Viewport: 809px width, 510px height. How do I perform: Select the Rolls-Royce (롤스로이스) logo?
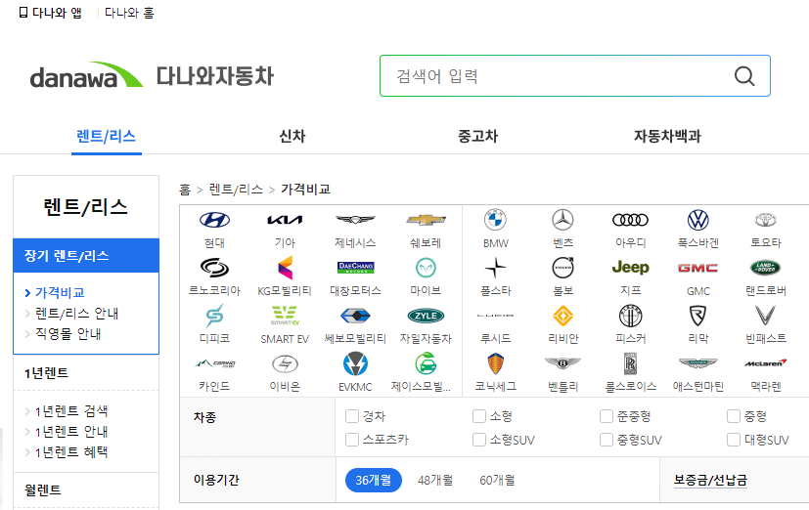point(631,363)
